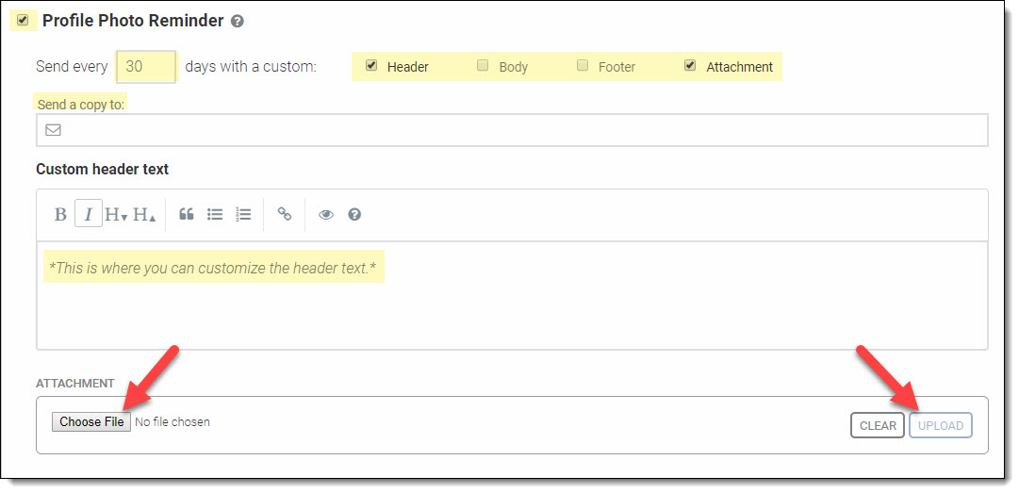
Task: Uncheck the Profile Photo Reminder checkbox
Action: [x=23, y=20]
